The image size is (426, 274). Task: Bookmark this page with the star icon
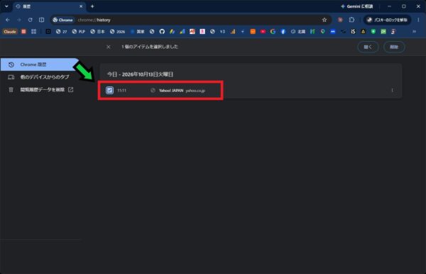[324, 20]
